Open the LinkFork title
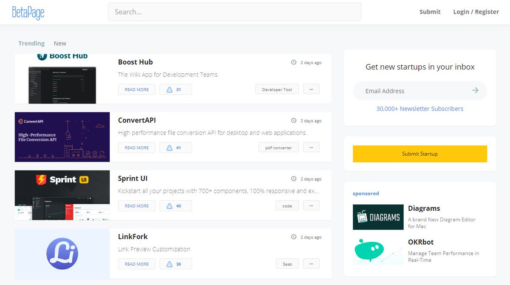510x285 pixels. (133, 236)
